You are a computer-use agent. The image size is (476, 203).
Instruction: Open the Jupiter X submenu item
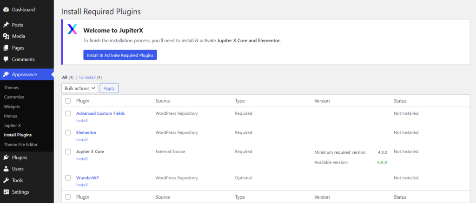pos(12,125)
